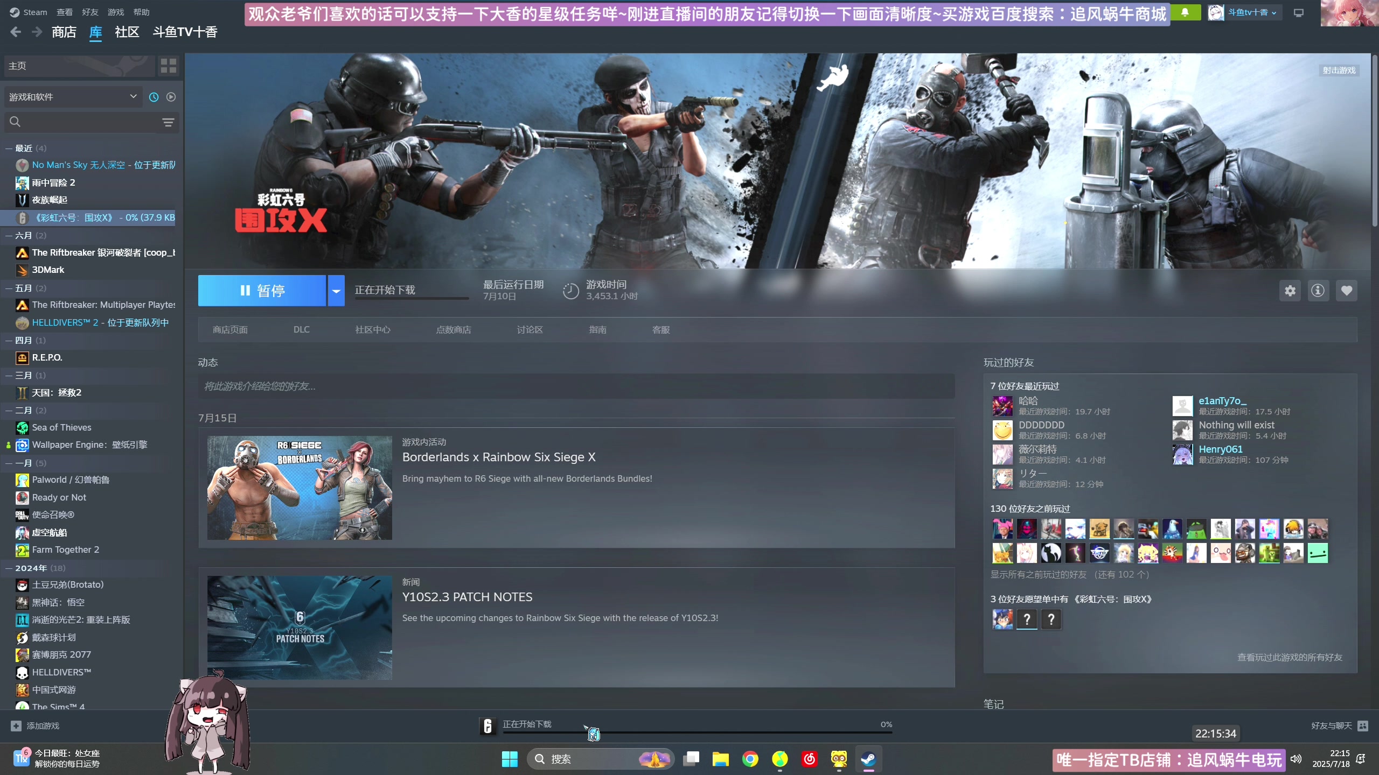Open friend e1anTy7o_ profile
The height and width of the screenshot is (775, 1379).
(1223, 401)
